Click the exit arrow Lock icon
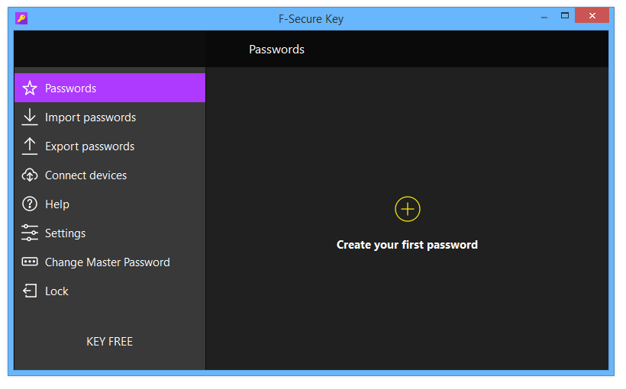 [x=30, y=291]
